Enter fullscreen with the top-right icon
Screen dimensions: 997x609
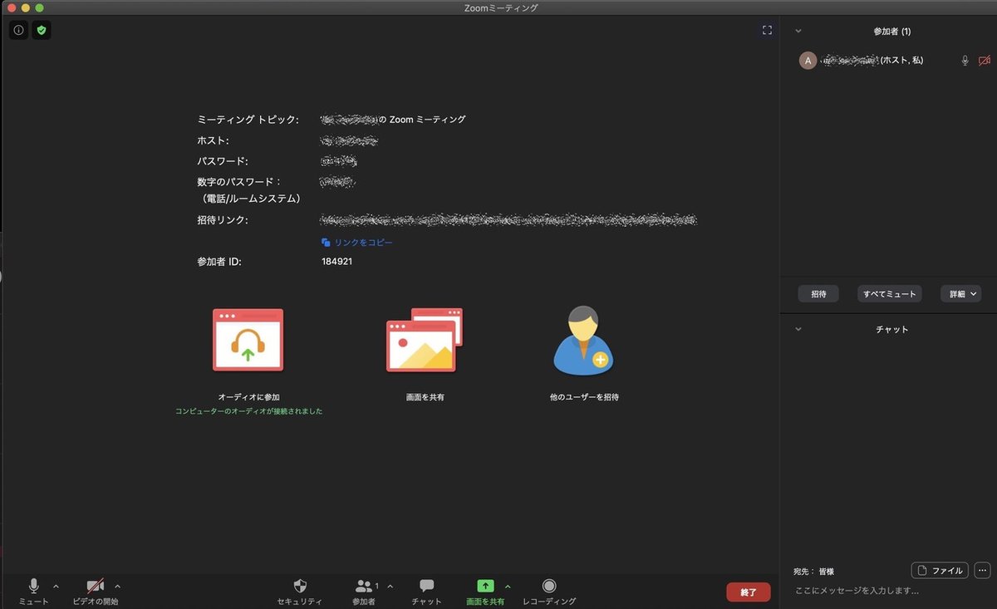click(x=767, y=30)
